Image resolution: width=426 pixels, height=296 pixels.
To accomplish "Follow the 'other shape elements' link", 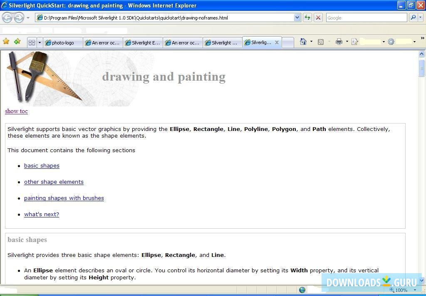I will tap(54, 182).
